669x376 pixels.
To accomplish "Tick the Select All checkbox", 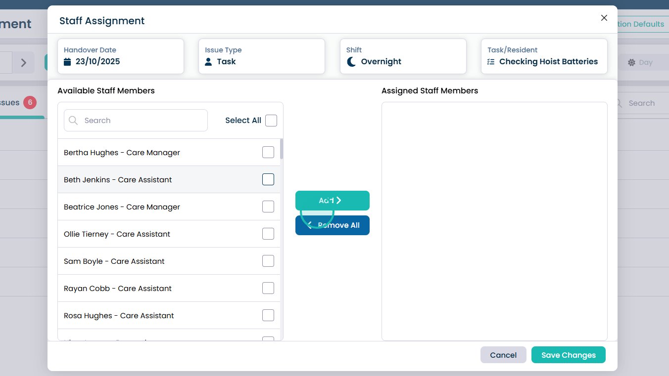I will coord(271,121).
